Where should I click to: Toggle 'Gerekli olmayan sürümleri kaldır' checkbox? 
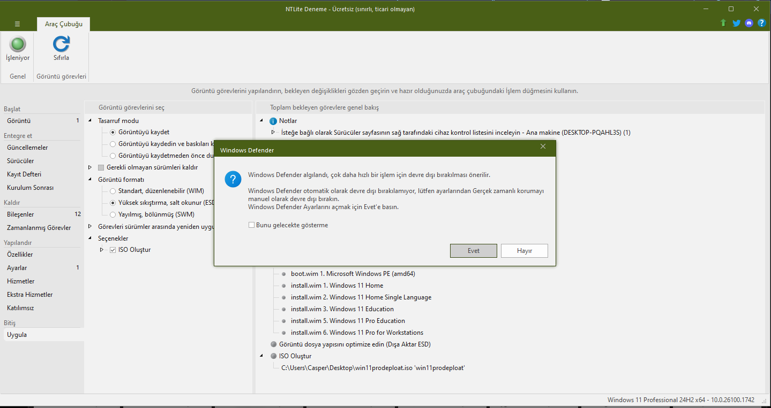coord(101,167)
